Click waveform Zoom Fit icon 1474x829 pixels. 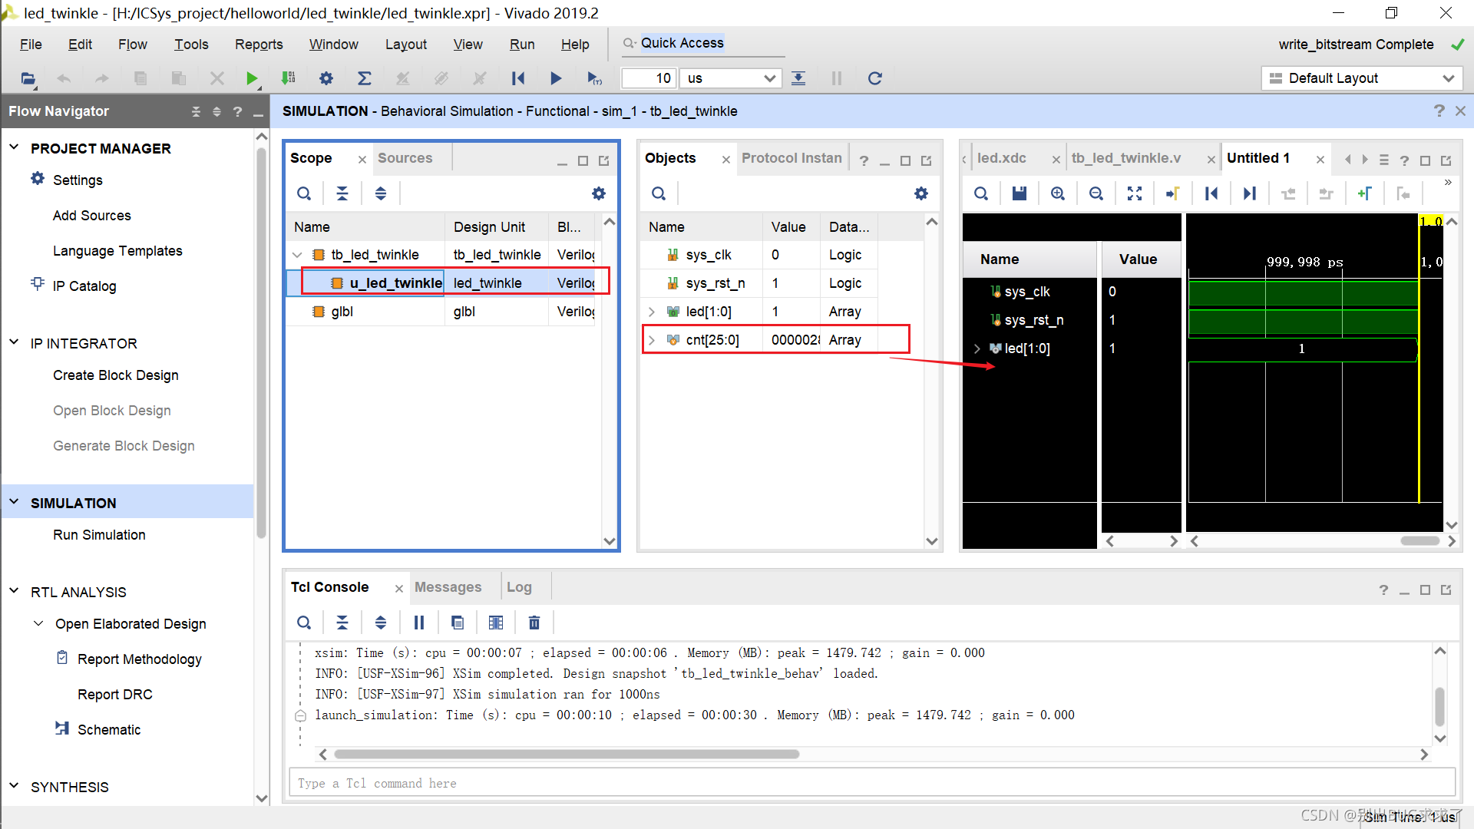[x=1135, y=193]
